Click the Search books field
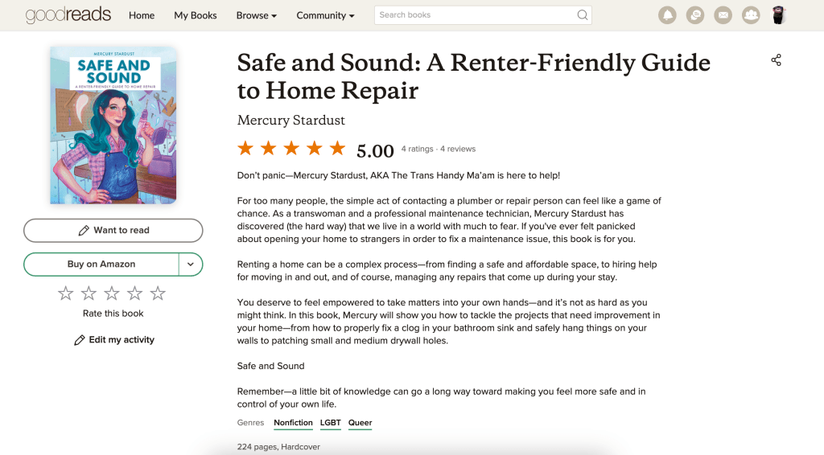 [475, 15]
